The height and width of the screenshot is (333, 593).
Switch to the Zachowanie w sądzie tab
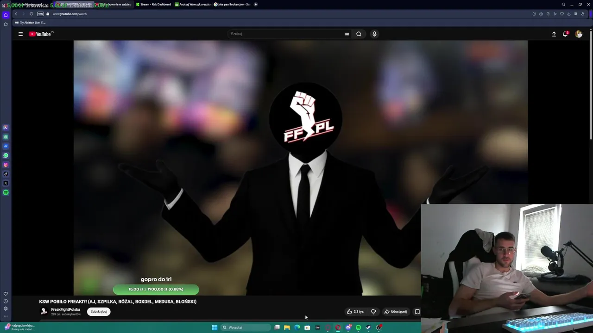click(114, 4)
